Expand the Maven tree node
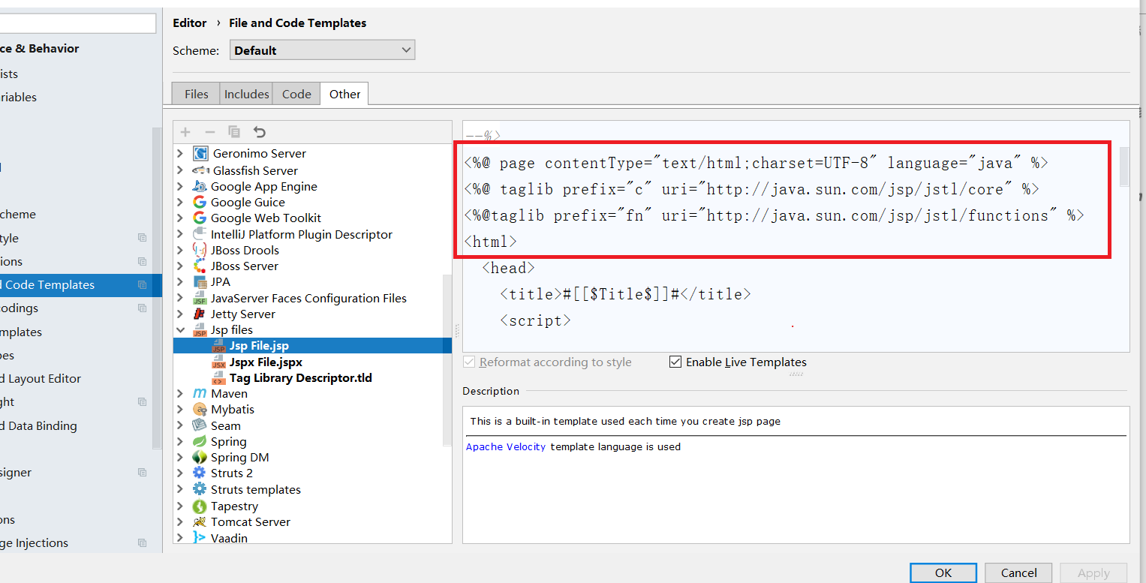The image size is (1146, 583). [x=180, y=394]
